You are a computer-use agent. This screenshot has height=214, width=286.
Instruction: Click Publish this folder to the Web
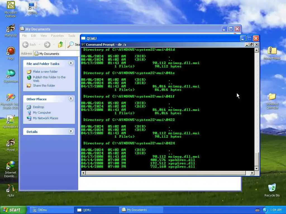[x=49, y=79]
